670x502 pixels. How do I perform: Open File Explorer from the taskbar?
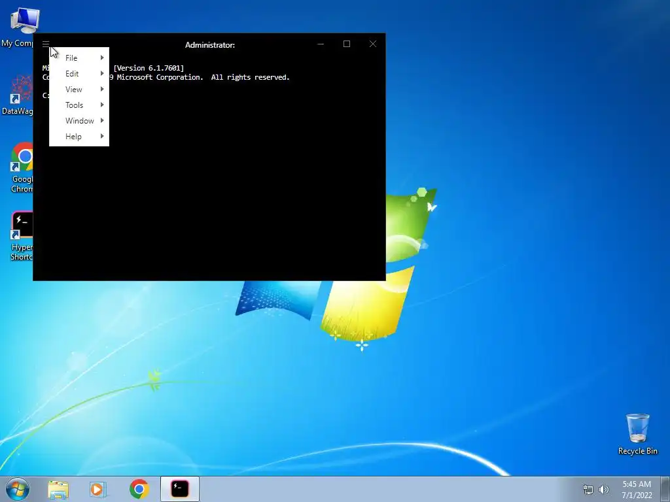(58, 489)
